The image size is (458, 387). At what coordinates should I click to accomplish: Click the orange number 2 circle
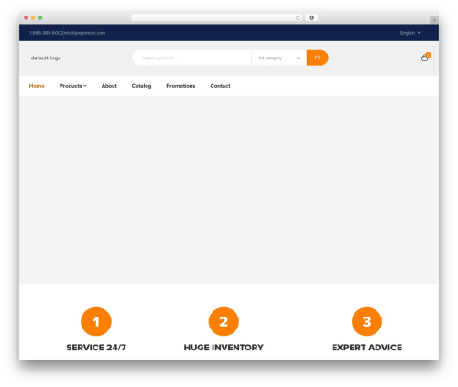(224, 321)
